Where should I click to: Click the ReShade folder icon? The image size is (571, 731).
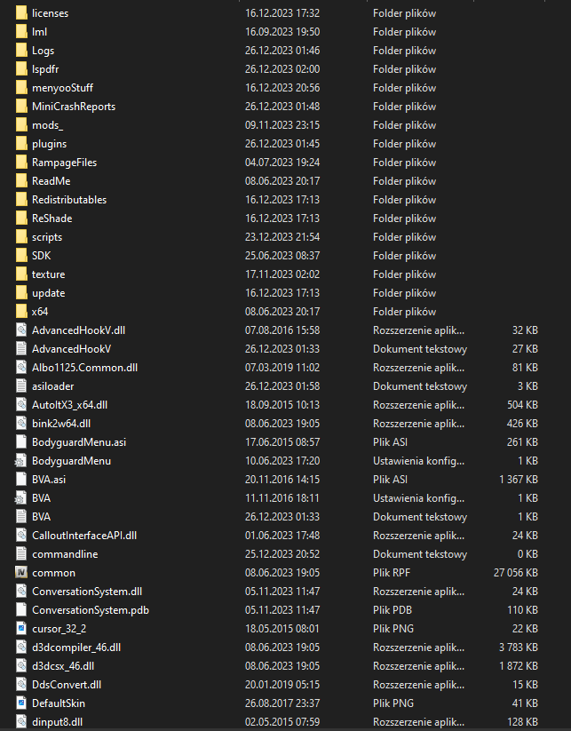pos(21,219)
